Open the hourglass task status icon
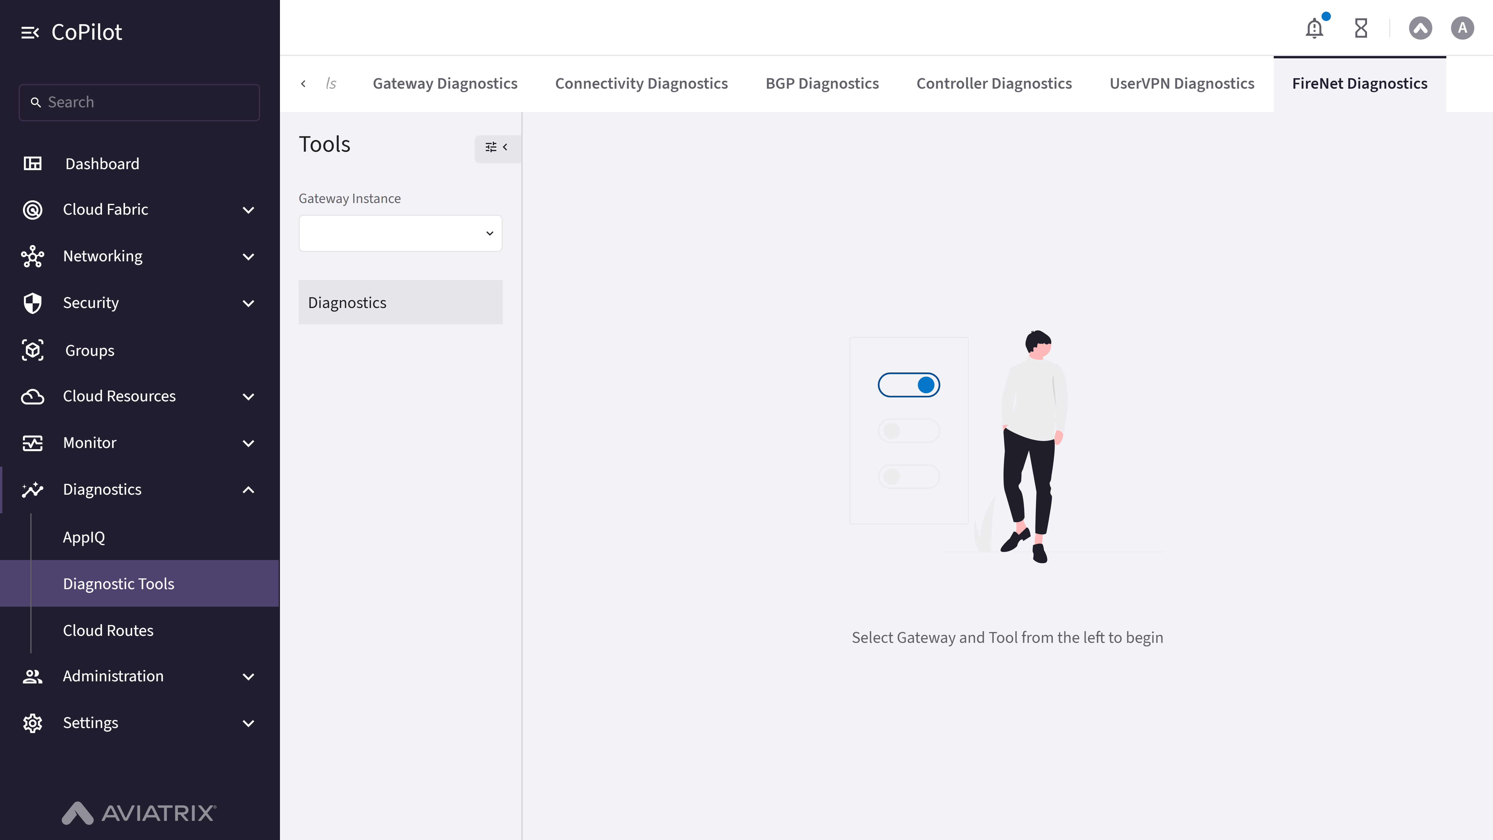Image resolution: width=1493 pixels, height=840 pixels. [1361, 28]
